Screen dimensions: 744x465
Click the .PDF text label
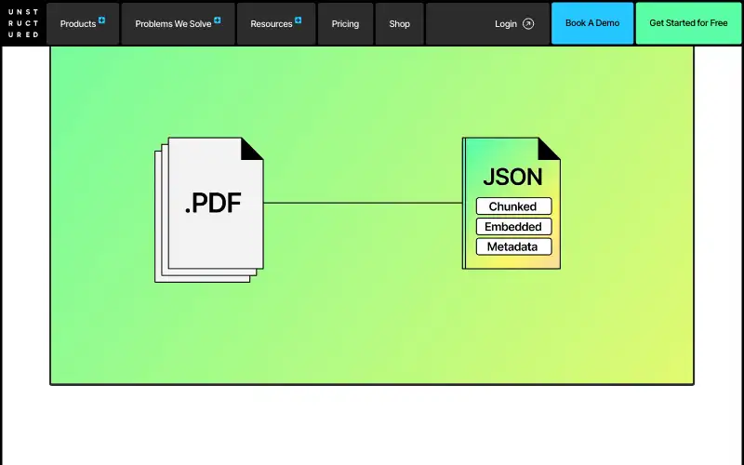coord(213,203)
